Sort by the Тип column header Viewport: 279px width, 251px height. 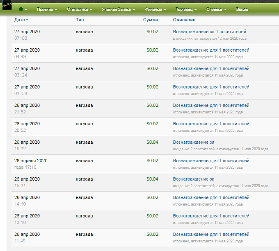(x=80, y=20)
